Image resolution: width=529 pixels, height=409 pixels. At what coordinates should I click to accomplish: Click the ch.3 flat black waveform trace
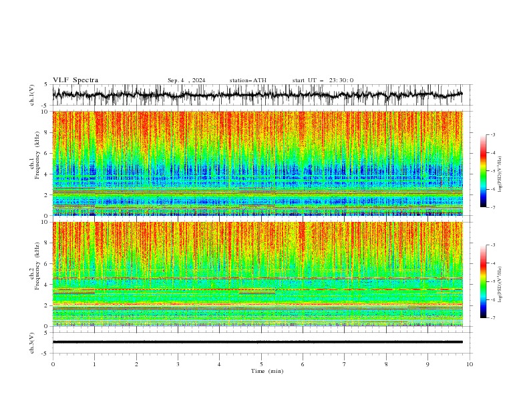pyautogui.click(x=257, y=342)
